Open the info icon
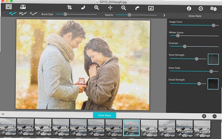Image resolution: width=222 pixels, height=139 pixels. point(189,9)
